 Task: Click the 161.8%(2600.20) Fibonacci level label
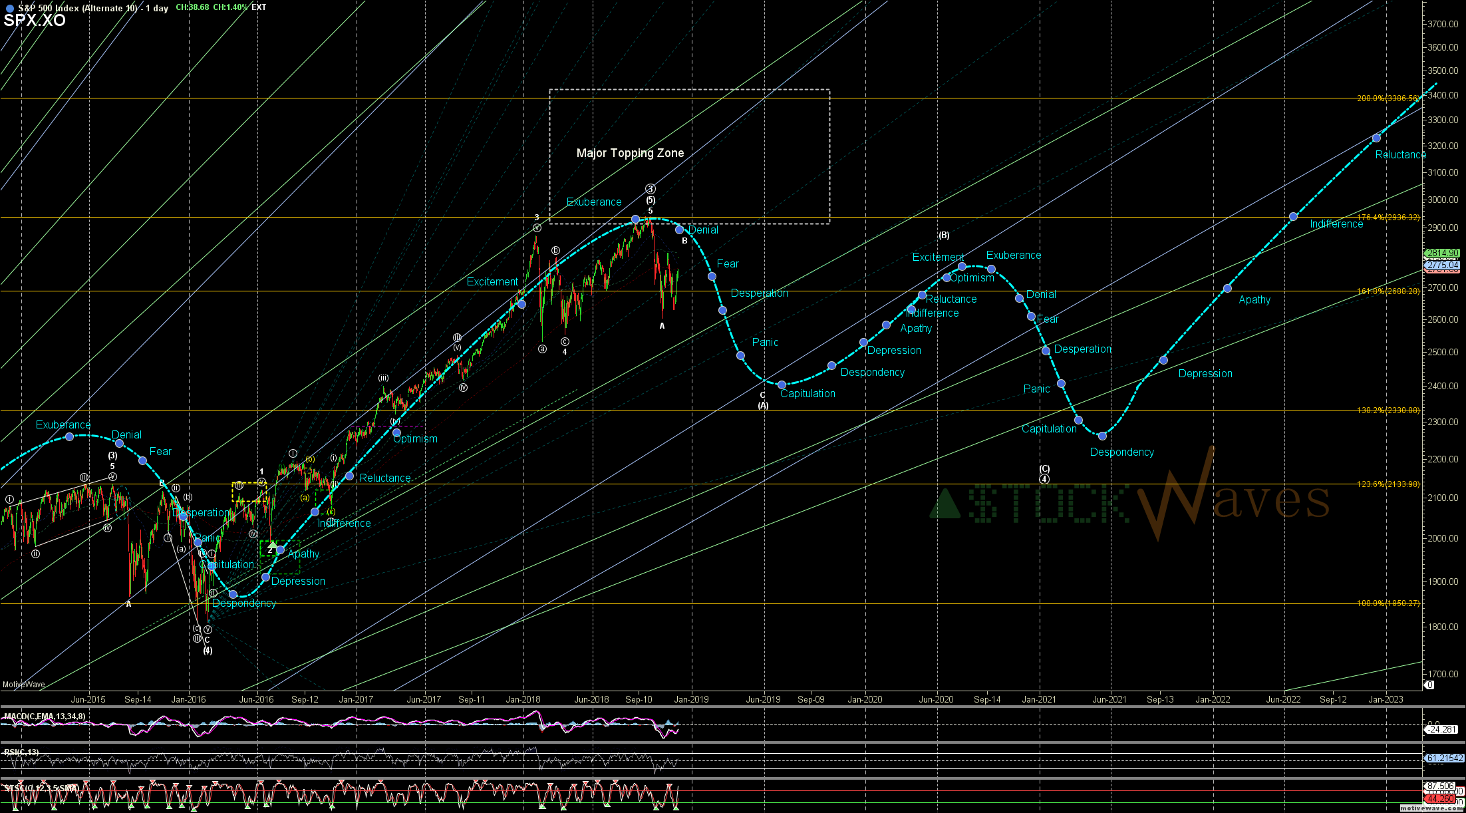tap(1388, 291)
